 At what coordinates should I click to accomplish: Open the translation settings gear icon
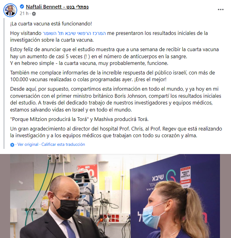(12, 145)
